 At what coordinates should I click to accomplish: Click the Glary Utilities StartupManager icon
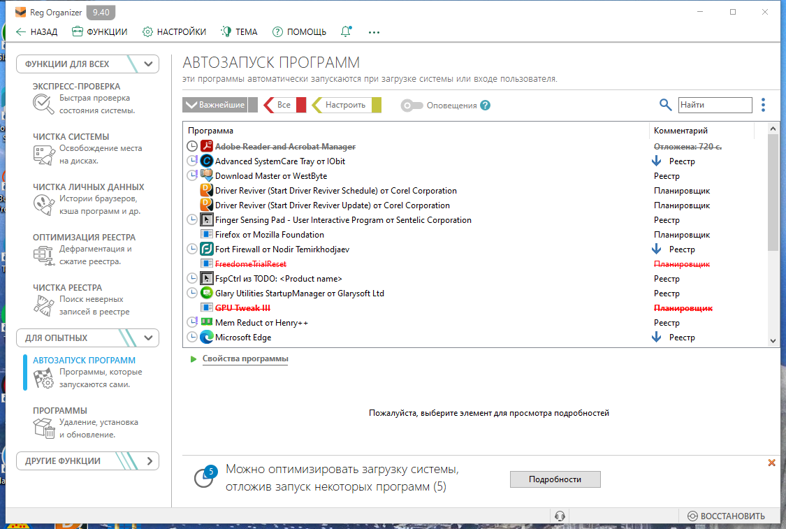(x=207, y=294)
